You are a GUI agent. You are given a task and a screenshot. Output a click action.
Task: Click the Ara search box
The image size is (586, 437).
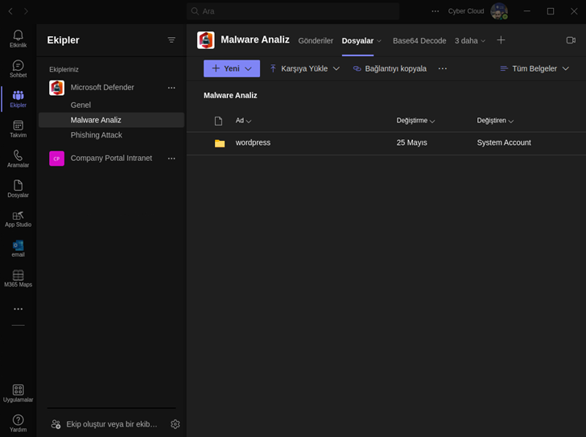point(293,11)
